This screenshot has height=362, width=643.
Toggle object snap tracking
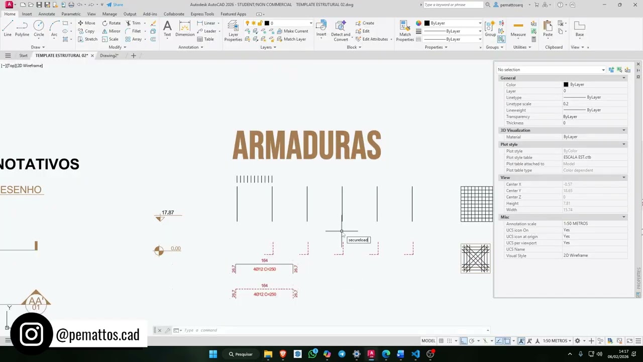(499, 341)
